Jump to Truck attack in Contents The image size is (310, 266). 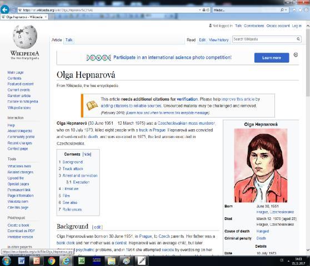(73, 168)
